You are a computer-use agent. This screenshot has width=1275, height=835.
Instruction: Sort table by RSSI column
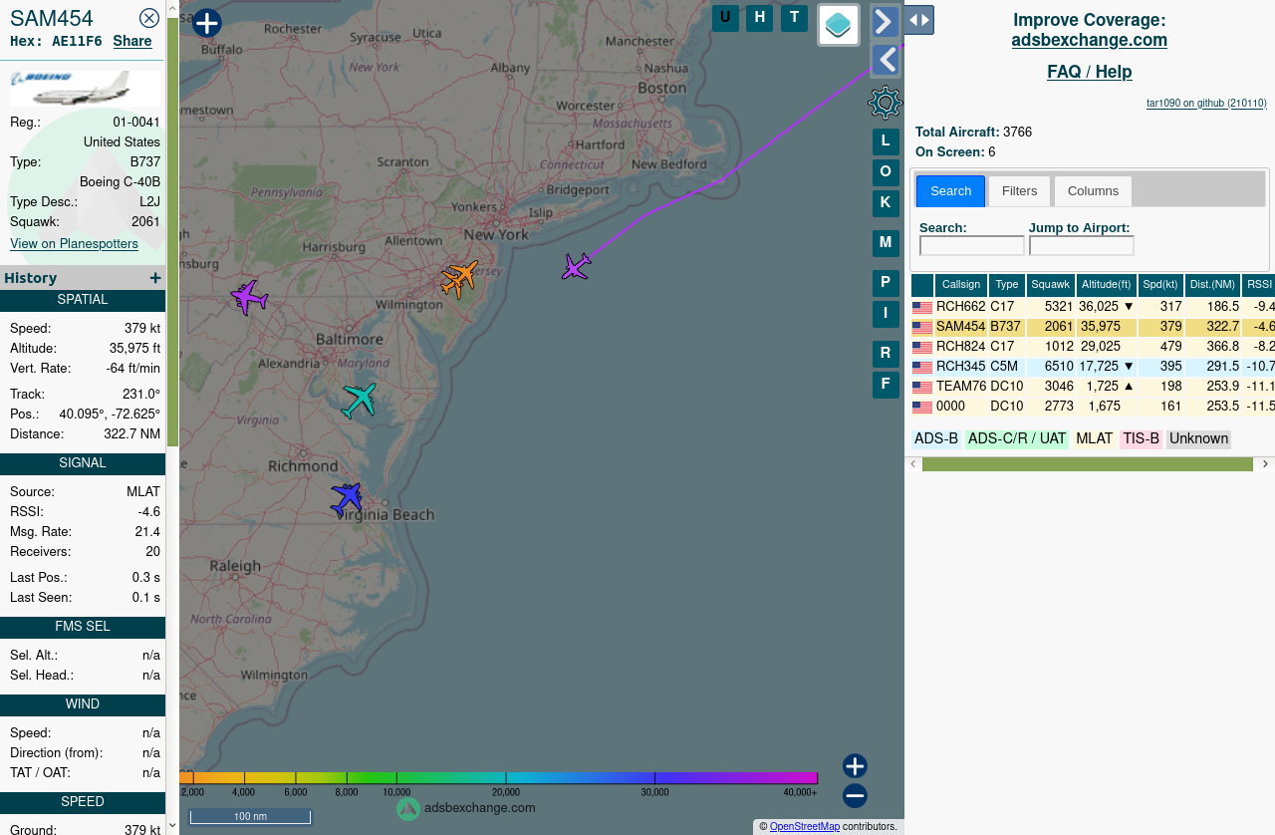(1259, 285)
